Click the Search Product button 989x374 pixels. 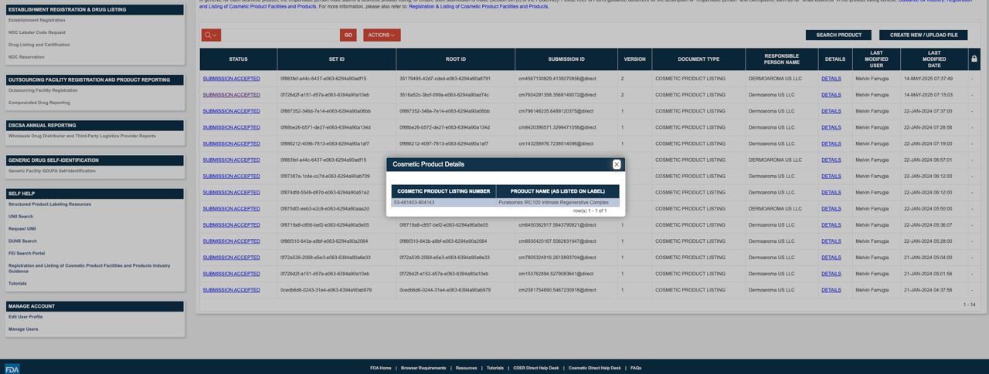point(838,35)
